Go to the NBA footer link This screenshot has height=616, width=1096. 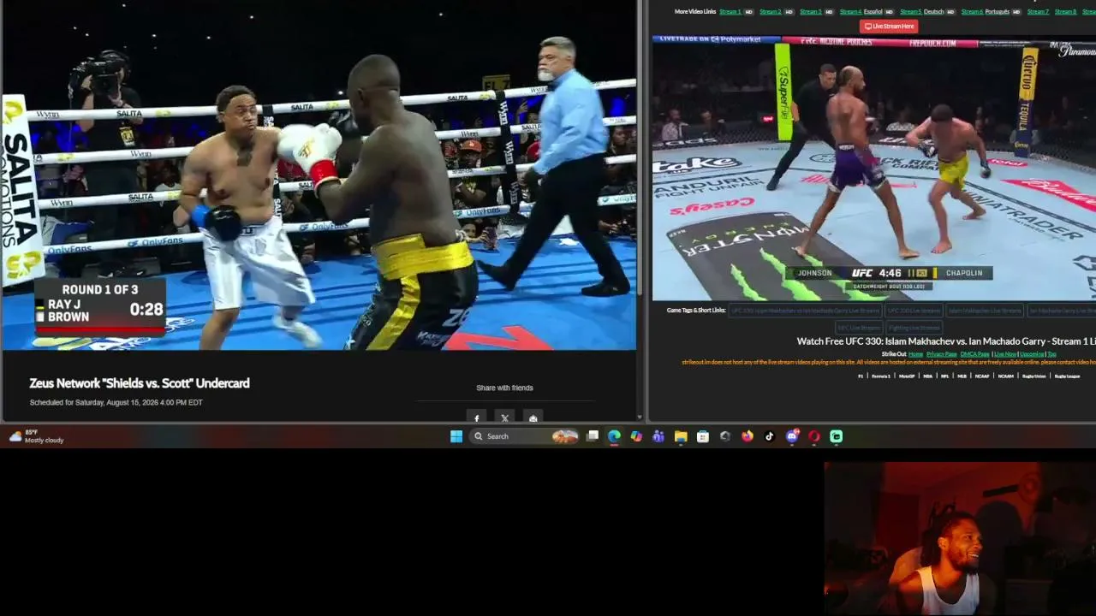926,376
